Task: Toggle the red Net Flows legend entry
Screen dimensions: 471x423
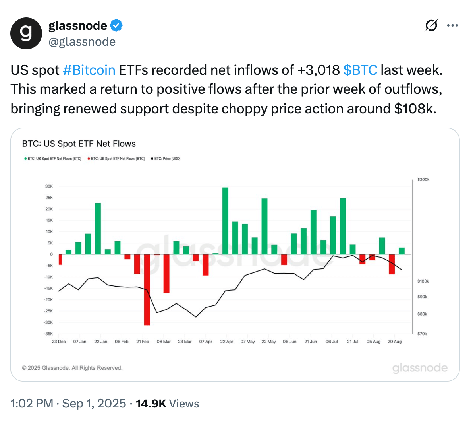Action: coord(116,159)
